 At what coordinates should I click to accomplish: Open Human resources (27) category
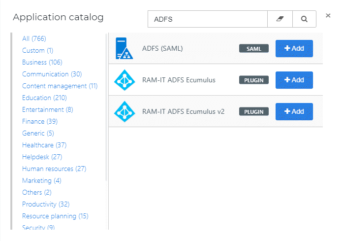[54, 169]
